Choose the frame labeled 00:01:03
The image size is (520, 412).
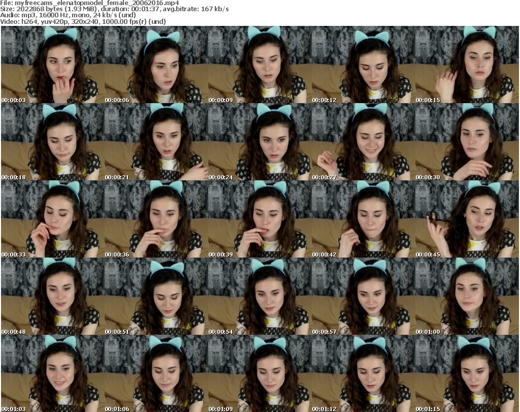coord(52,373)
